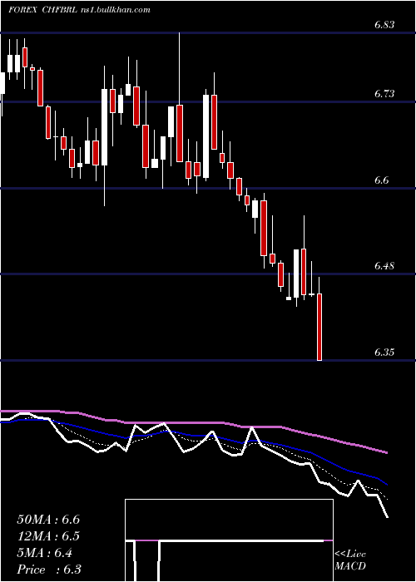This screenshot has width=416, height=582.
Task: Click the 'FOREX CHFBRL ns1.bullkhan.com' chart title
Action: pos(80,10)
